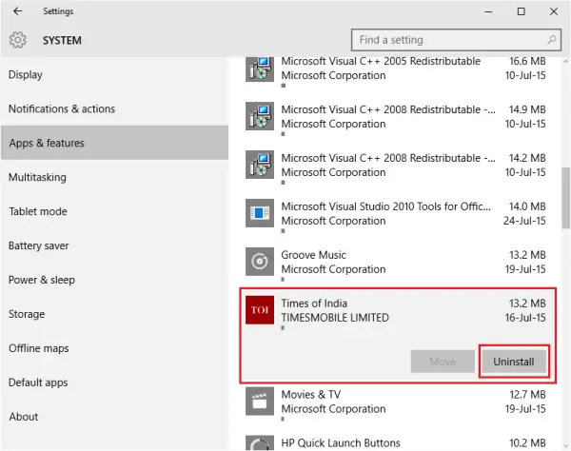
Task: Go to Battery saver settings
Action: [x=39, y=245]
